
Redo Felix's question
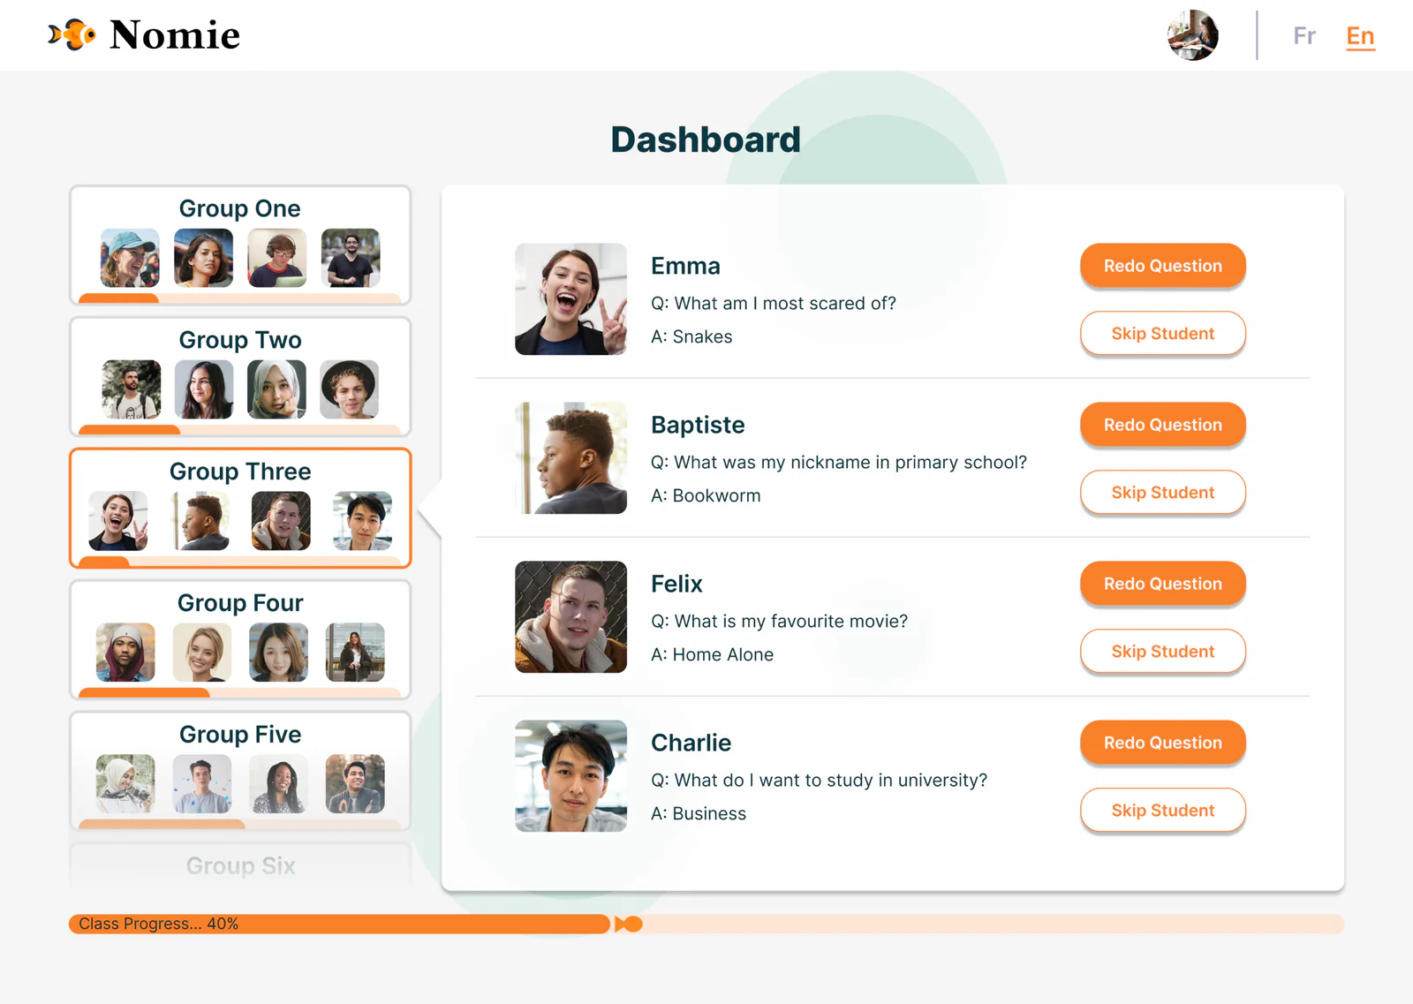pyautogui.click(x=1162, y=584)
